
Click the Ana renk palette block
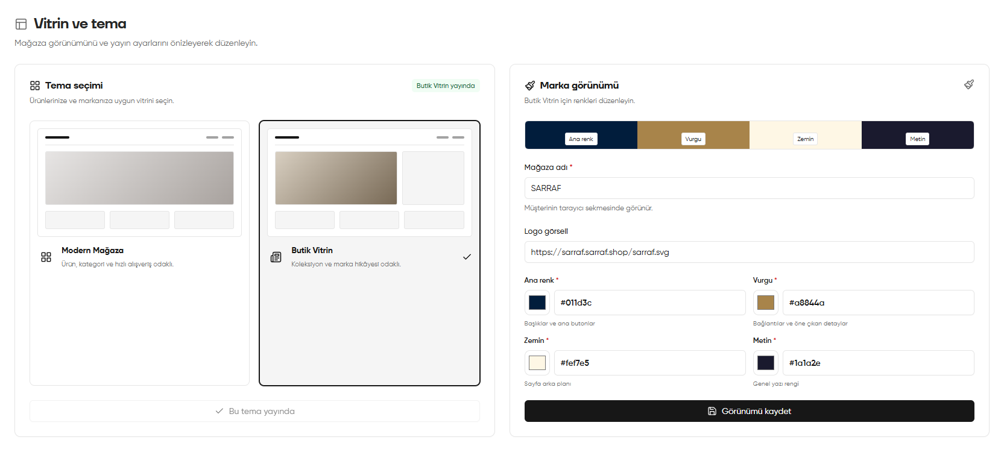pyautogui.click(x=581, y=135)
